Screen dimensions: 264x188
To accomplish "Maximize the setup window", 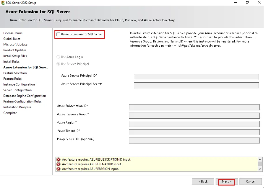I will [247, 2].
